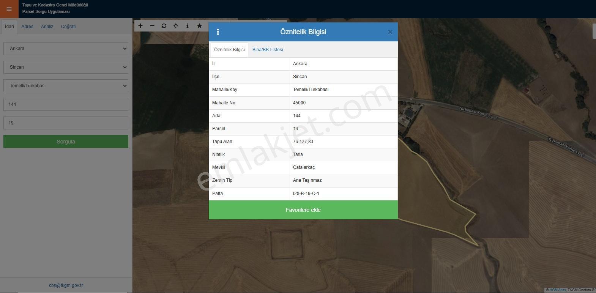596x293 pixels.
Task: Select the Coğrafi tab
Action: point(68,27)
